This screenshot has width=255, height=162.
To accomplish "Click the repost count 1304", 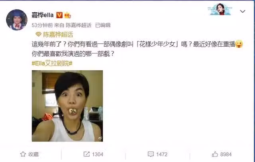I will tap(98, 154).
